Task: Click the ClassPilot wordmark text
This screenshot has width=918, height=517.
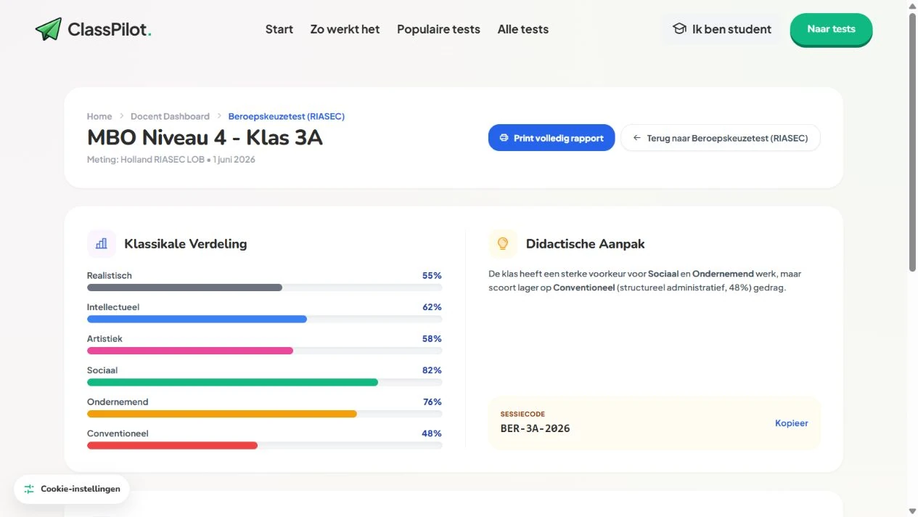Action: coord(110,29)
